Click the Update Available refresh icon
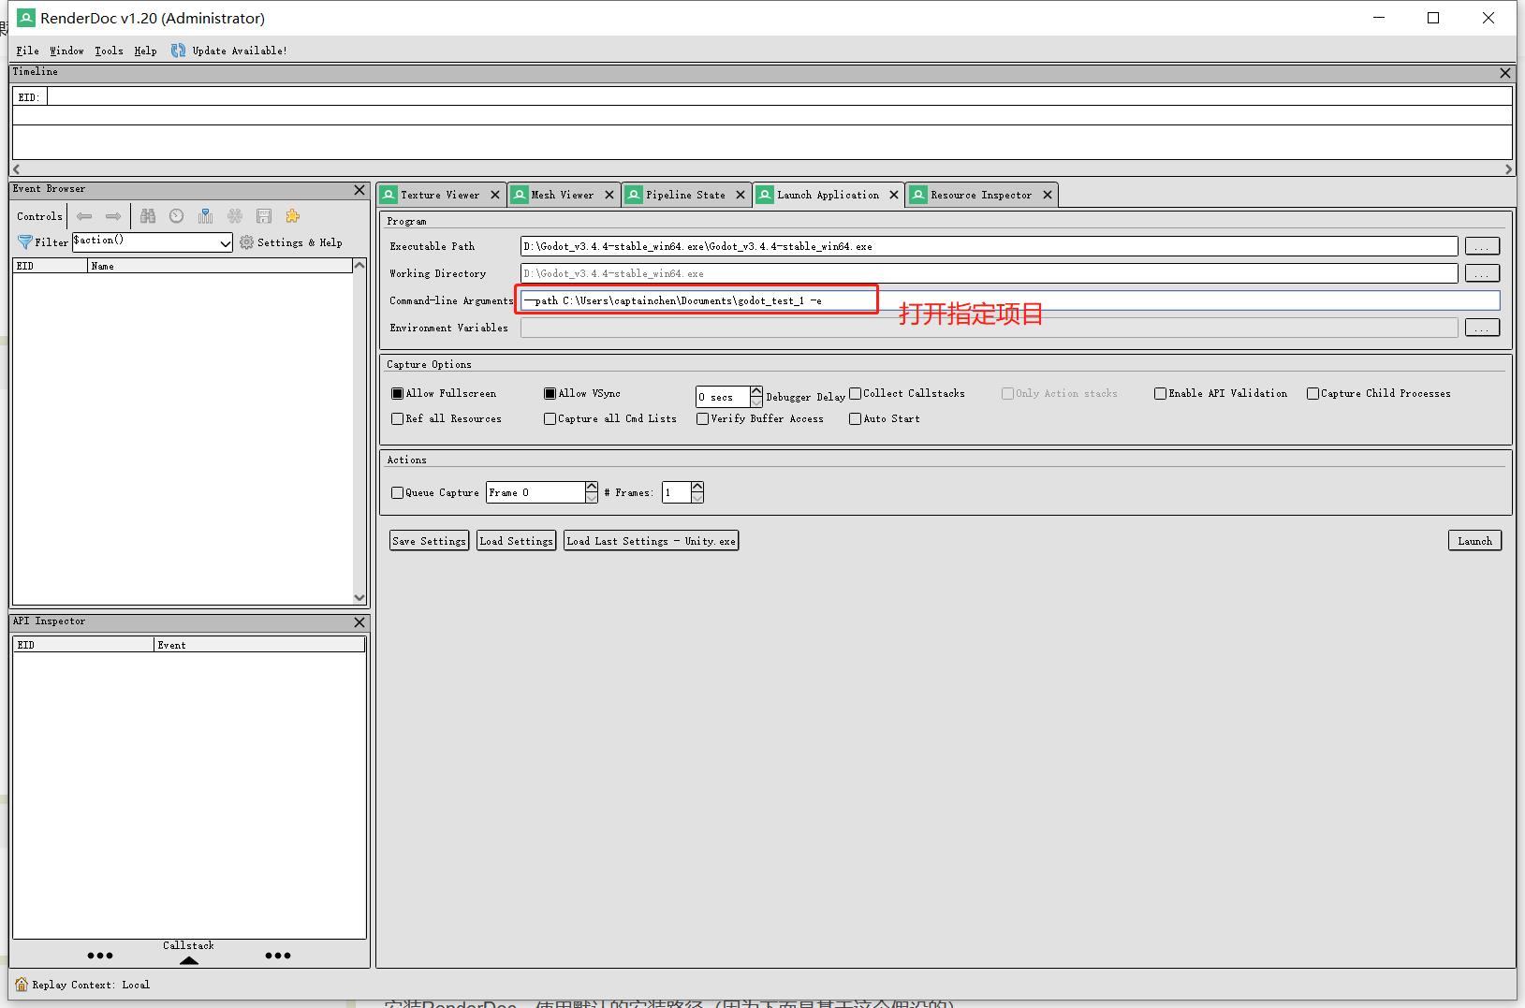This screenshot has width=1525, height=1008. click(x=178, y=51)
